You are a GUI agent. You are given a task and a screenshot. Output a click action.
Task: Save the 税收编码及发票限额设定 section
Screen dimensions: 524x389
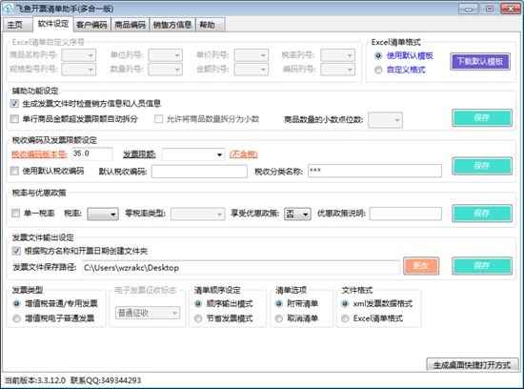click(x=482, y=166)
